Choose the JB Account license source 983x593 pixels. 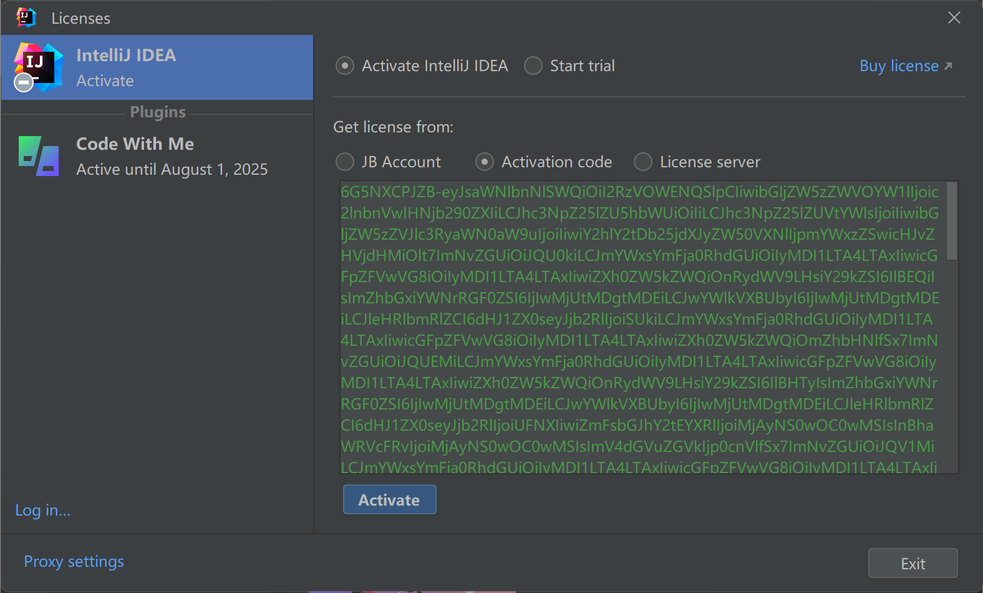tap(345, 162)
